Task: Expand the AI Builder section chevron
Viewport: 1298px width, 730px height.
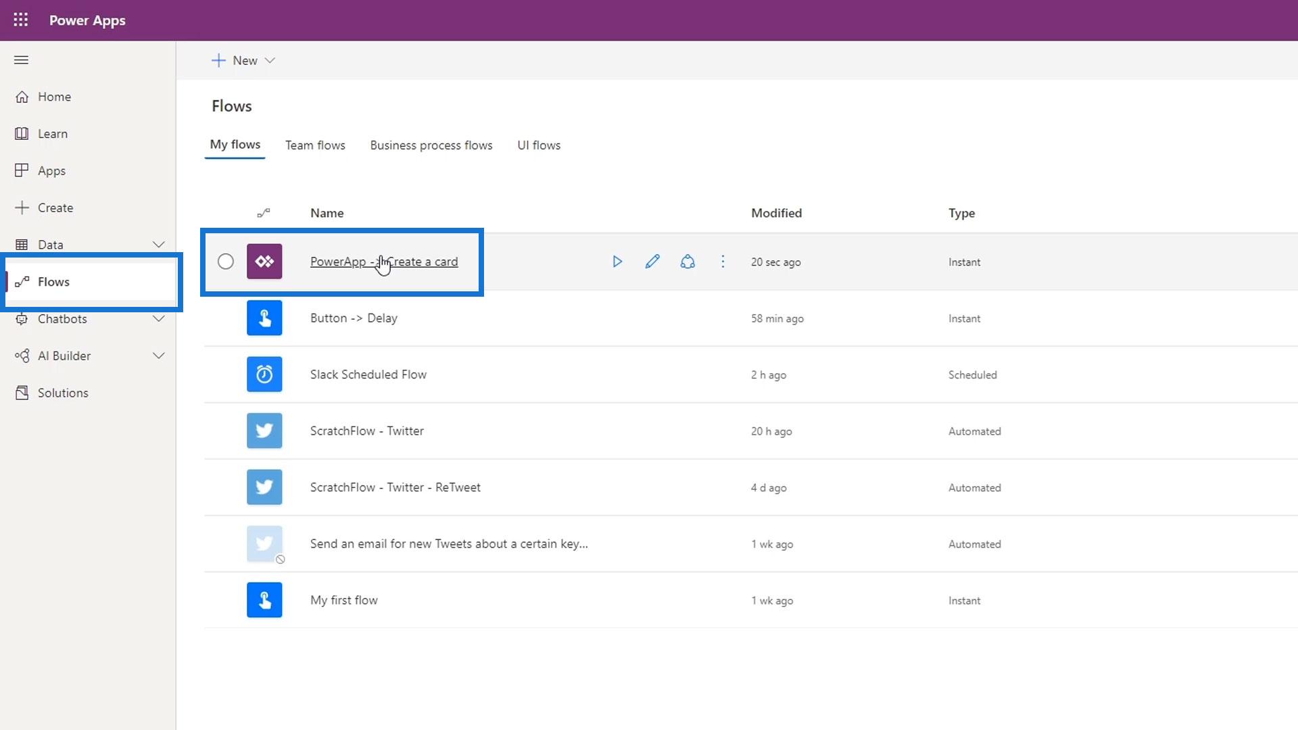Action: click(158, 356)
